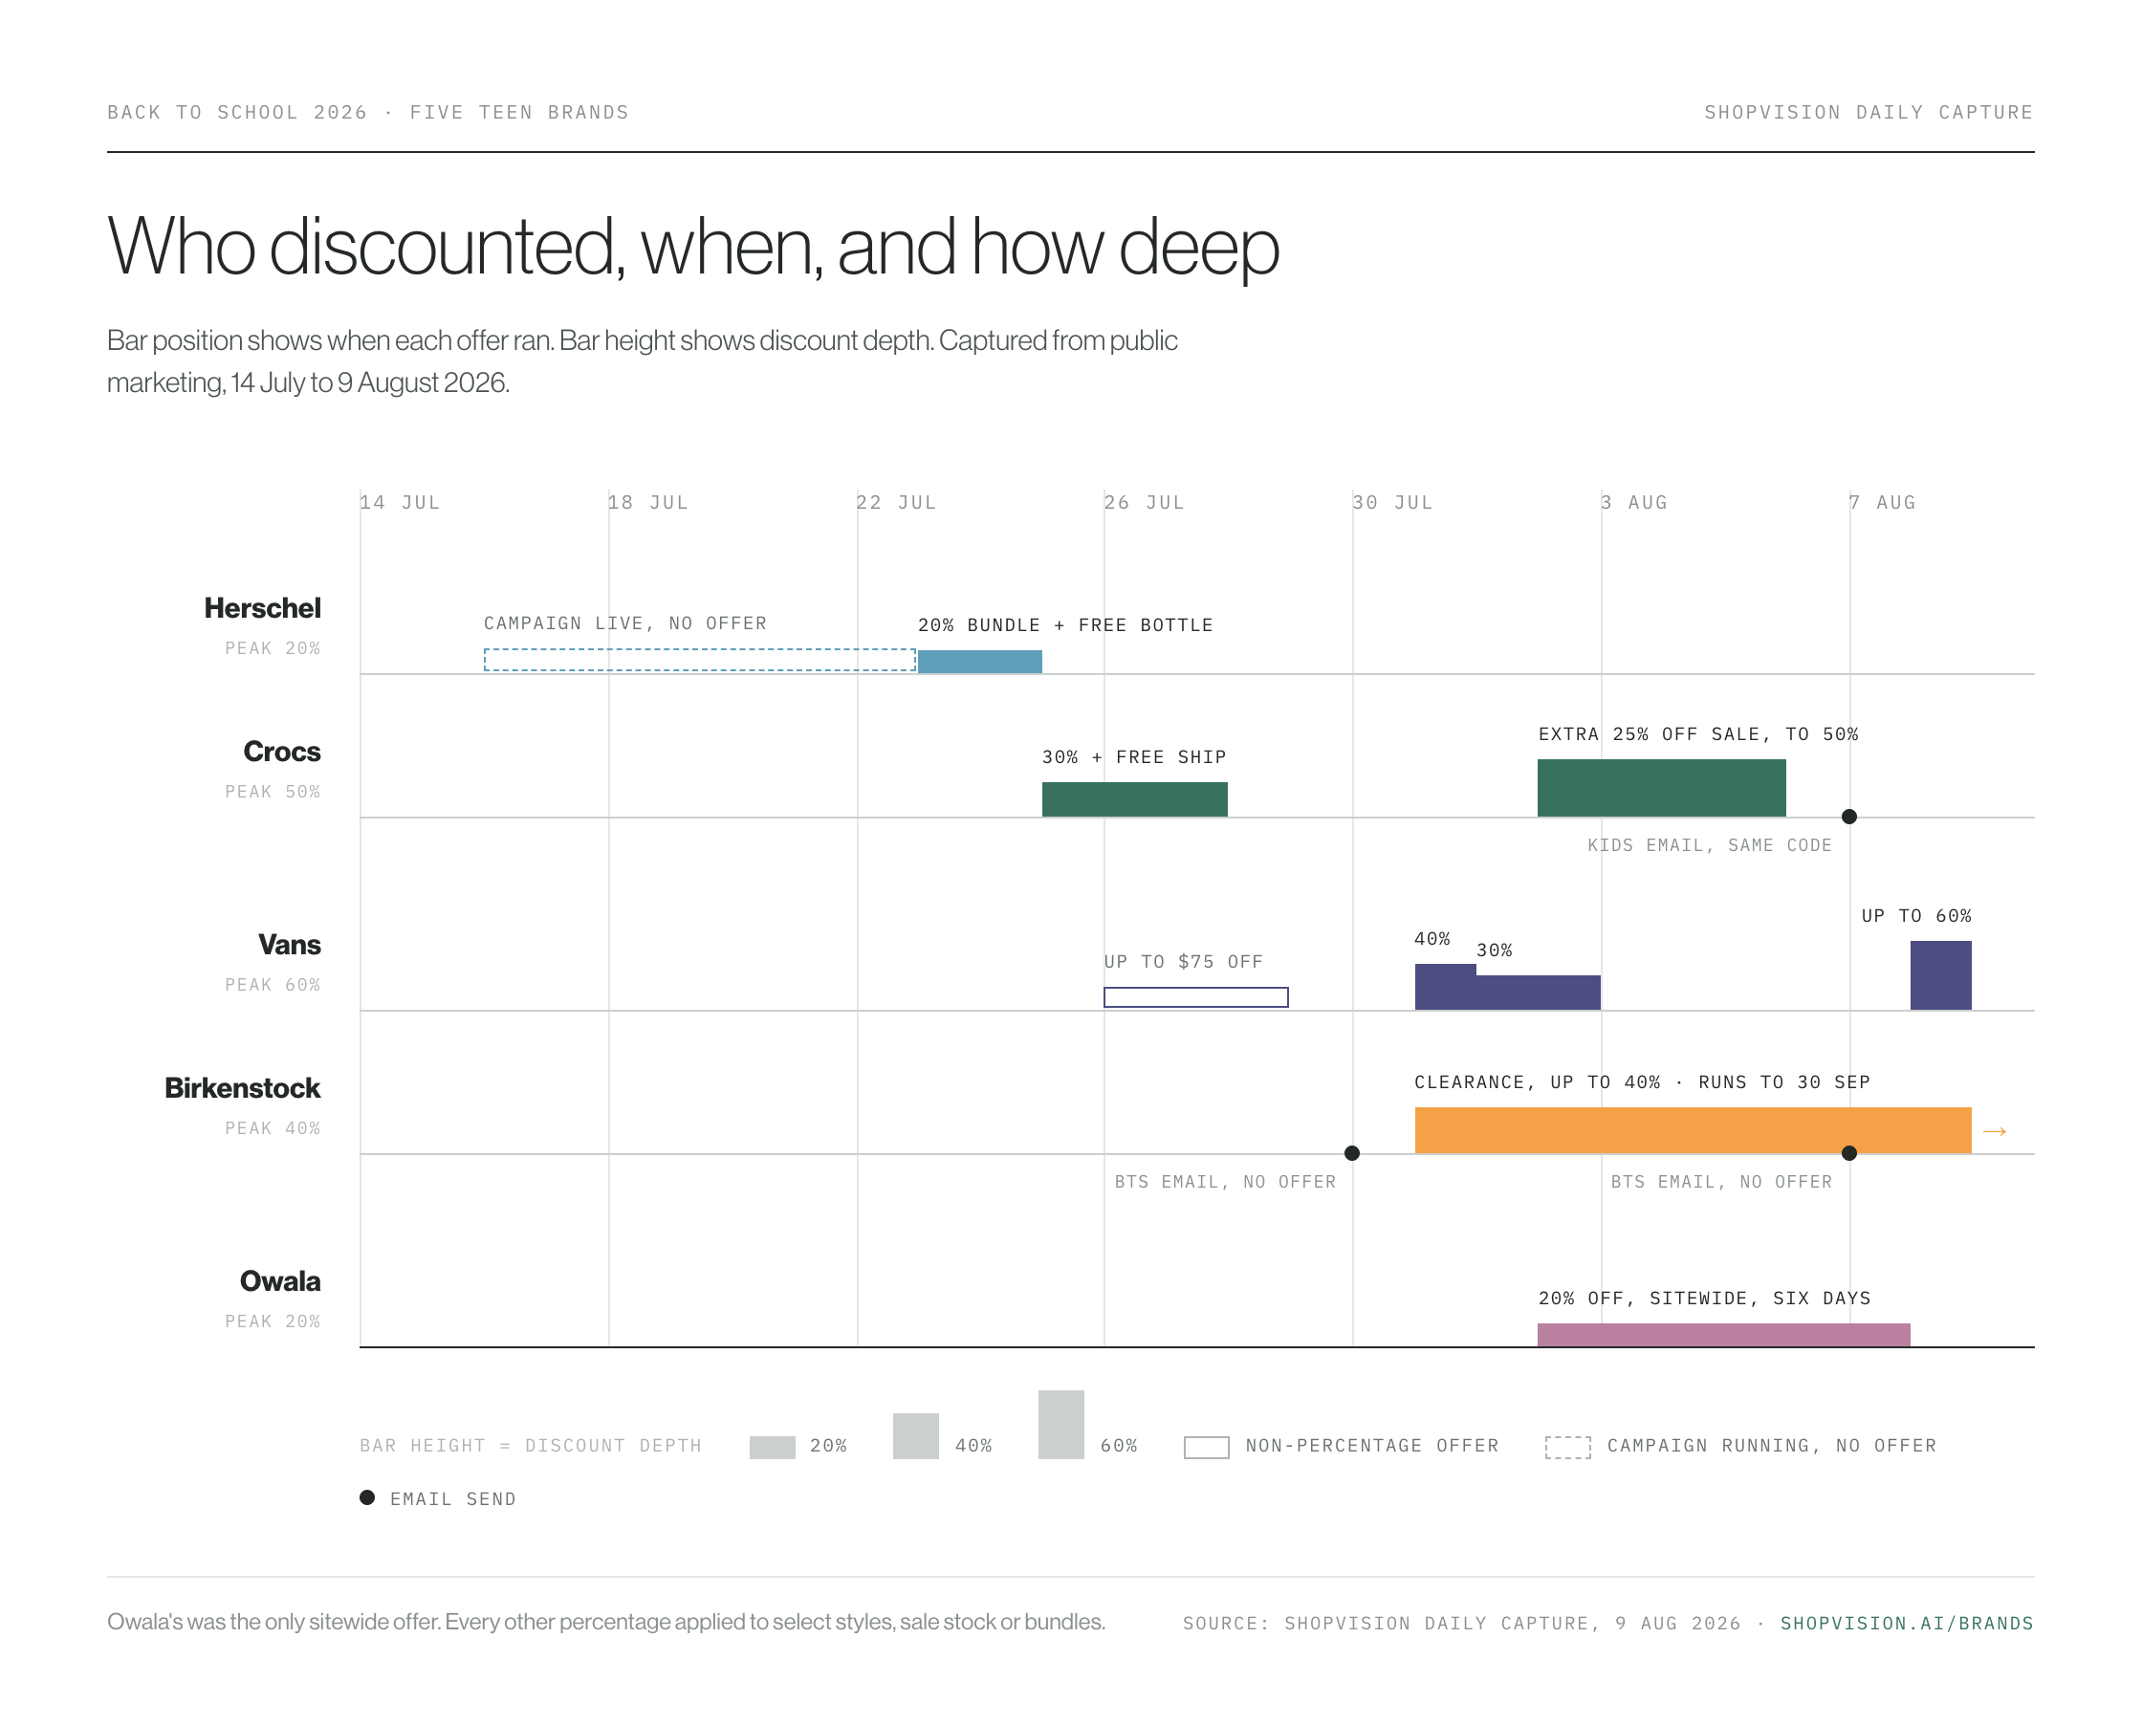Click the 'SOURCE: SHOPVISION DAILY CAPTURE' footer text
The image size is (2142, 1725).
[x=1461, y=1624]
